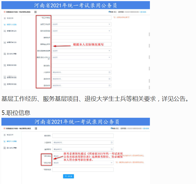Select 考试文件 in the 职位信息 screenshot sidebar

click(x=10, y=135)
